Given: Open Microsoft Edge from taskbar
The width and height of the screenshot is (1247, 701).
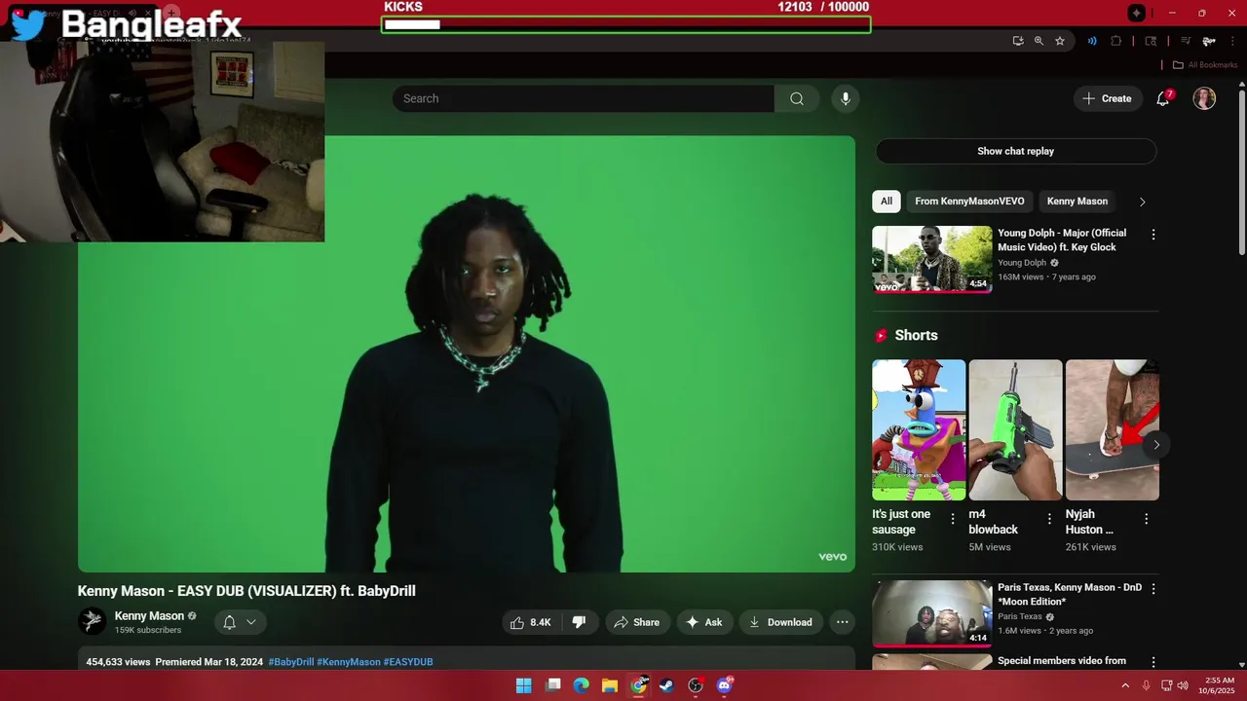Looking at the screenshot, I should pos(581,685).
